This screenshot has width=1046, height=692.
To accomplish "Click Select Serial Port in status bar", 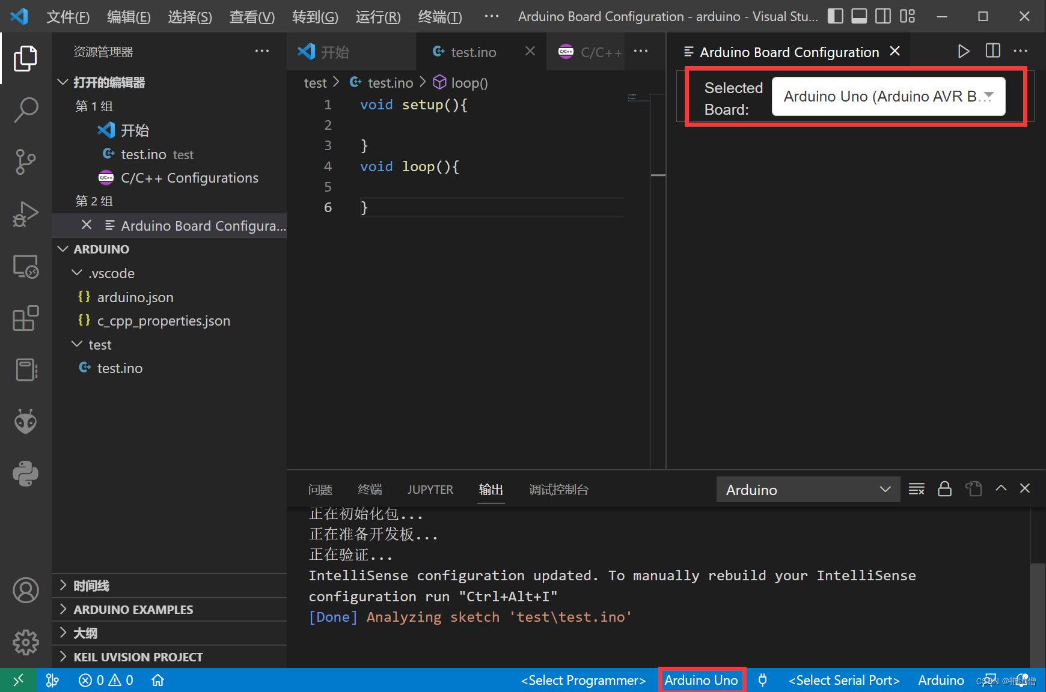I will (x=844, y=680).
